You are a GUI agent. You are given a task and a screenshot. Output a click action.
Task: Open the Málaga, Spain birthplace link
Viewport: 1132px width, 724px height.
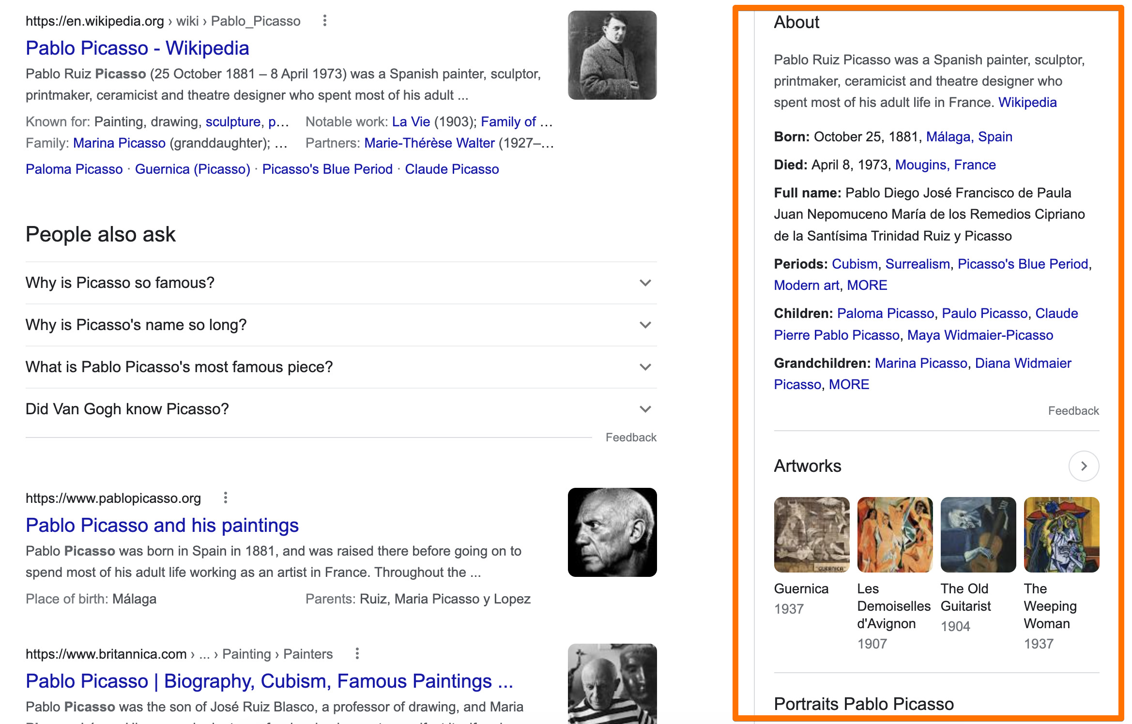(968, 137)
